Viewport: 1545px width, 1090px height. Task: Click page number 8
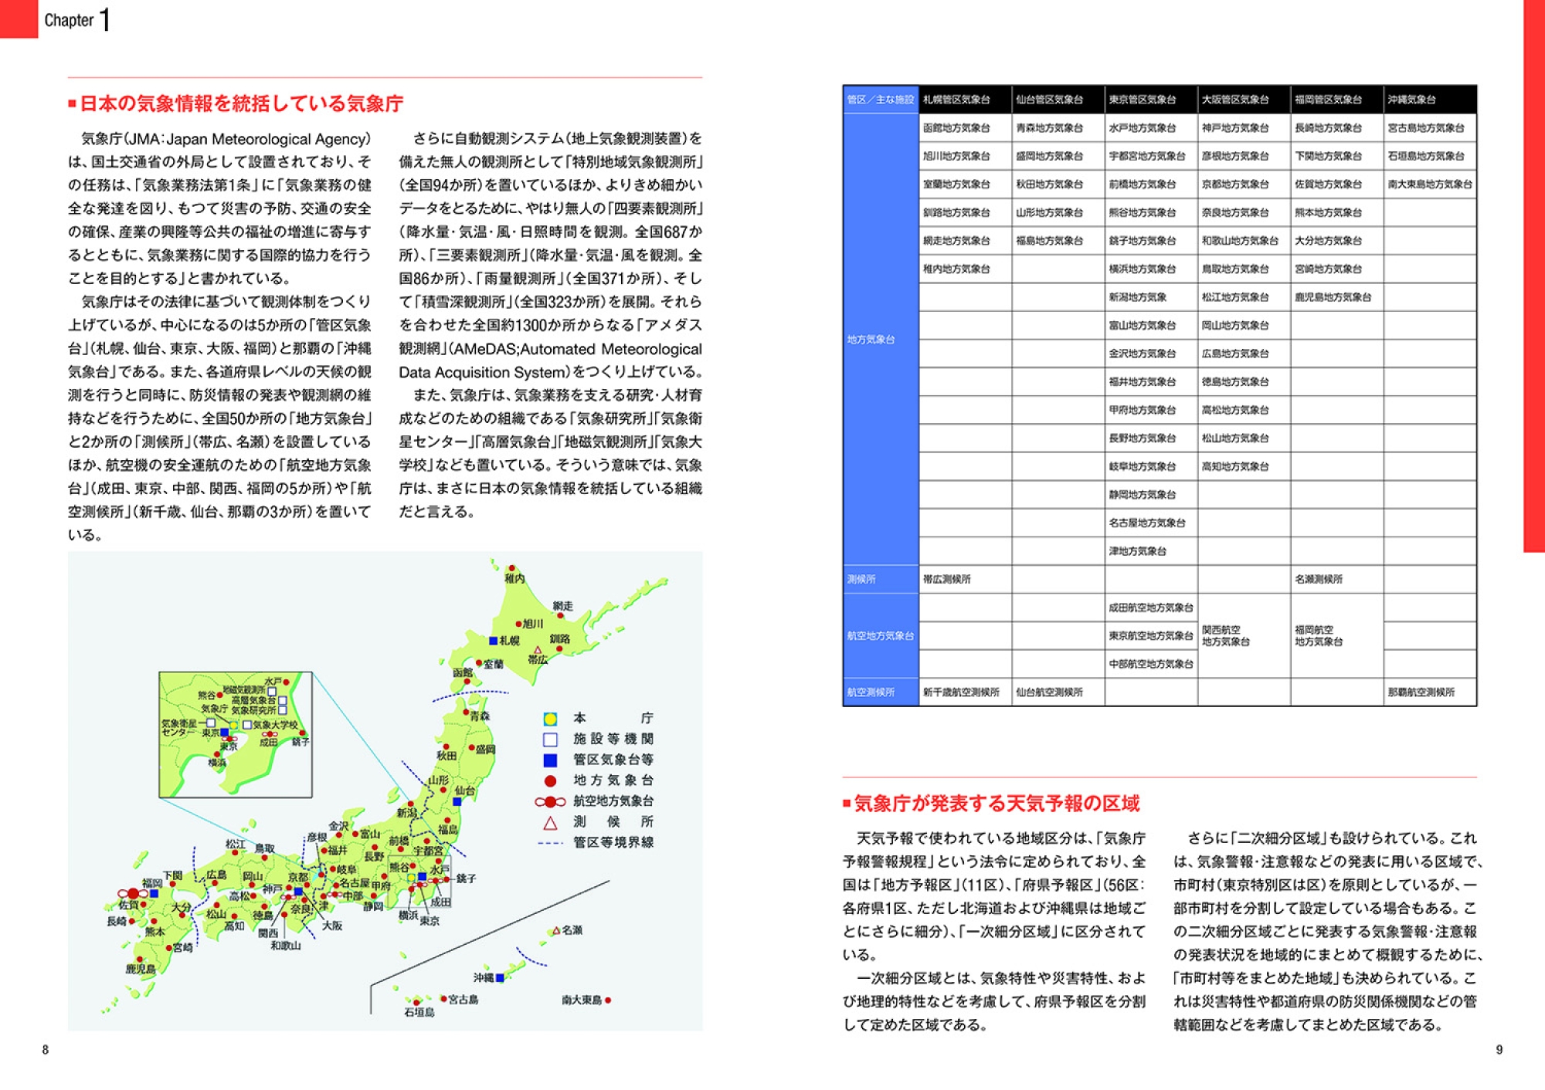(46, 1050)
